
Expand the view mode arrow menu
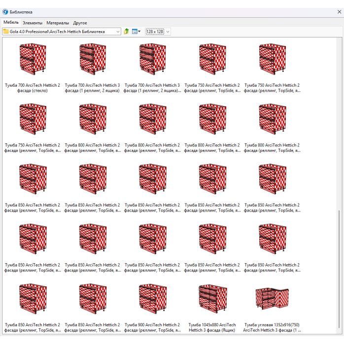point(139,32)
